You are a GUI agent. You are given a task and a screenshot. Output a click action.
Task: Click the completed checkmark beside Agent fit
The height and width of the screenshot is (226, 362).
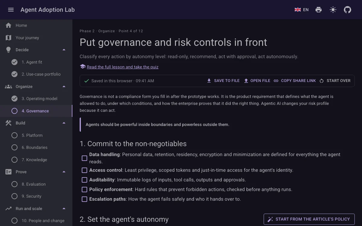point(14,62)
